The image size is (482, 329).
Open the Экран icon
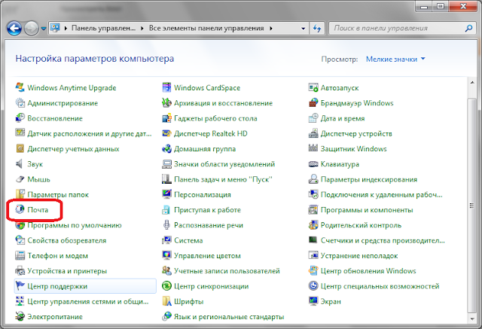tap(313, 301)
